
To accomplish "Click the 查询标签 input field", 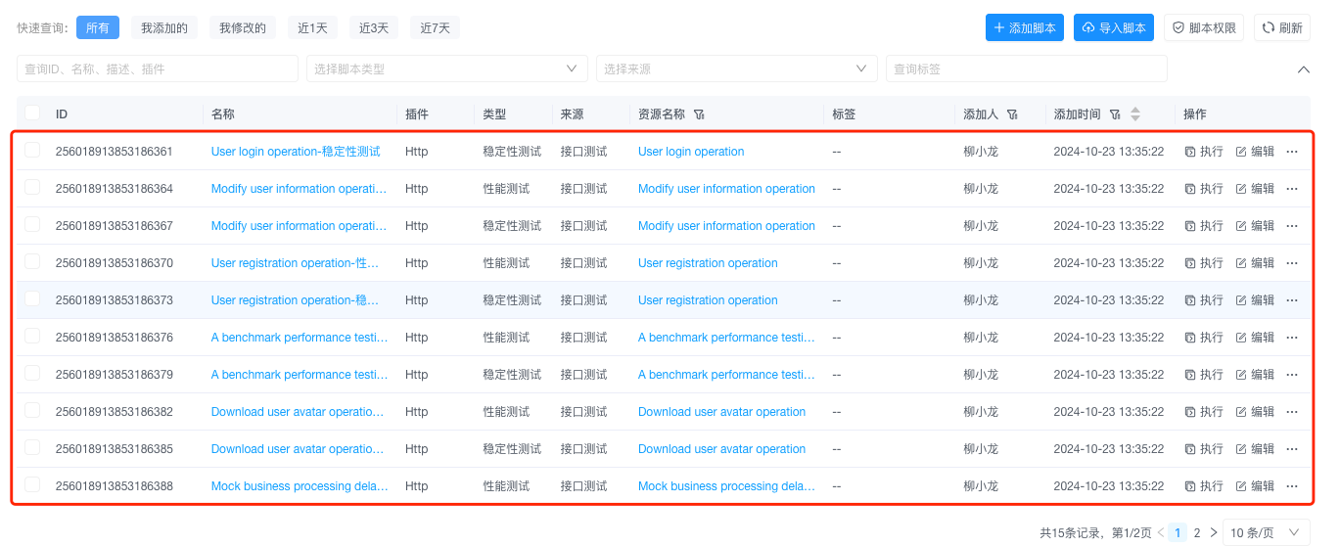I will [1027, 68].
